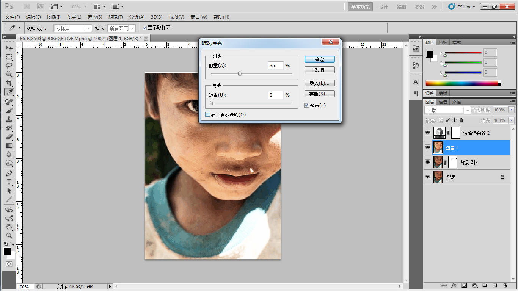
Task: Switch to the 通道 tab
Action: tap(443, 102)
